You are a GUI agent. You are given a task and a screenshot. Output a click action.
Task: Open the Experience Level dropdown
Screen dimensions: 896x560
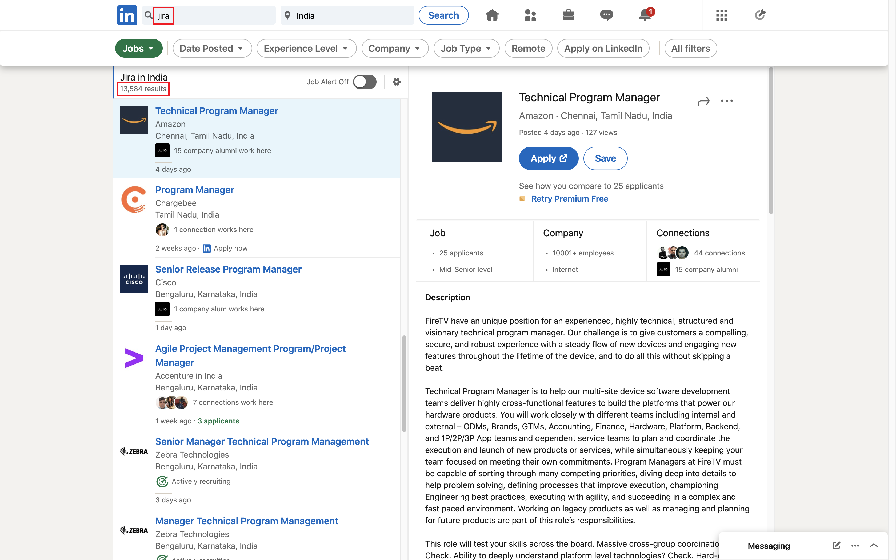(306, 48)
